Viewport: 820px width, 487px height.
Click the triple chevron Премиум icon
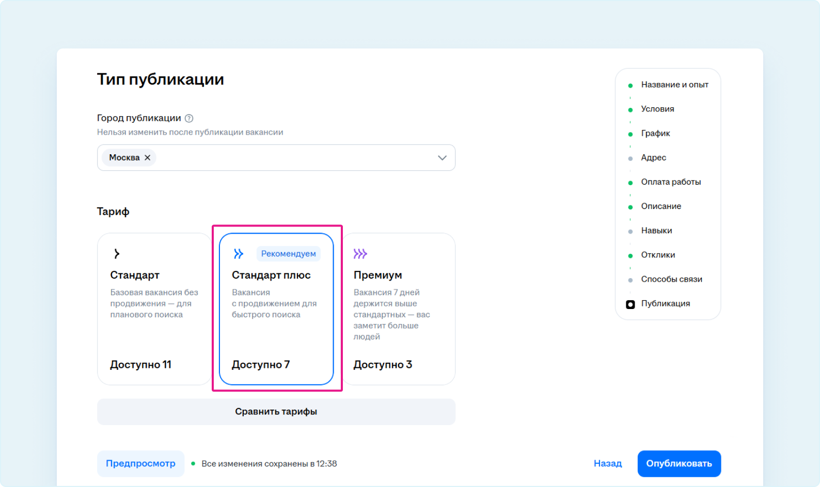(x=360, y=254)
